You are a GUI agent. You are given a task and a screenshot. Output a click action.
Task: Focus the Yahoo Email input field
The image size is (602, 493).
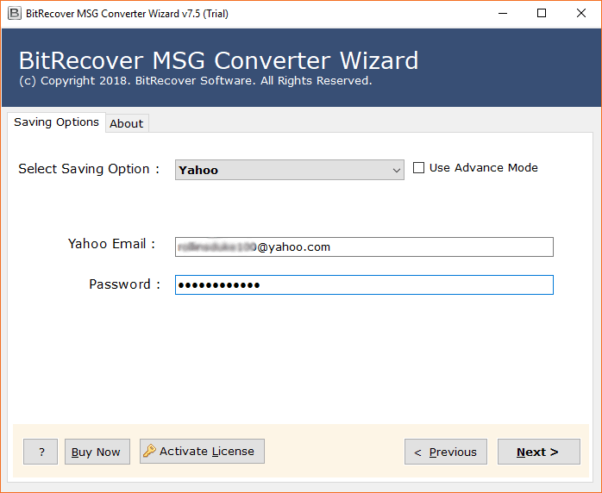pos(364,247)
